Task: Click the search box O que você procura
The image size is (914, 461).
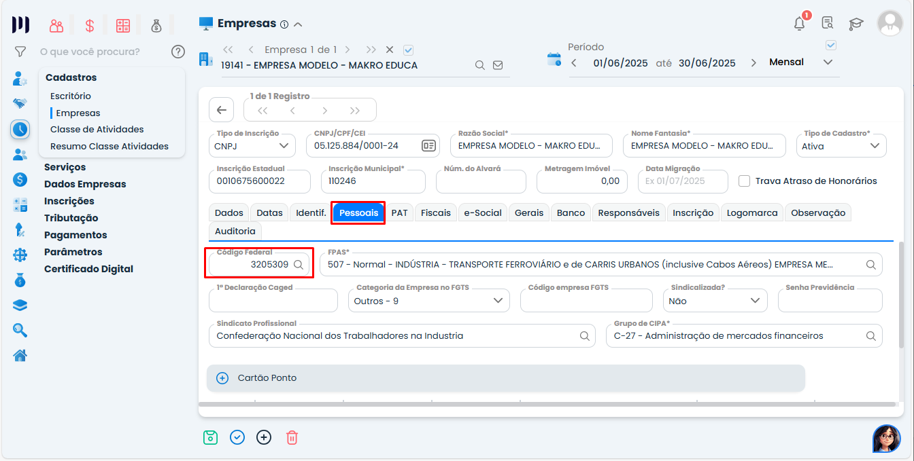Action: [x=90, y=52]
